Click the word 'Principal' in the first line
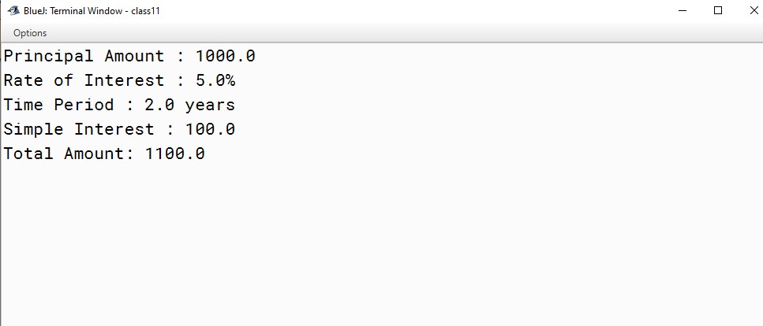The height and width of the screenshot is (326, 763). (x=48, y=57)
